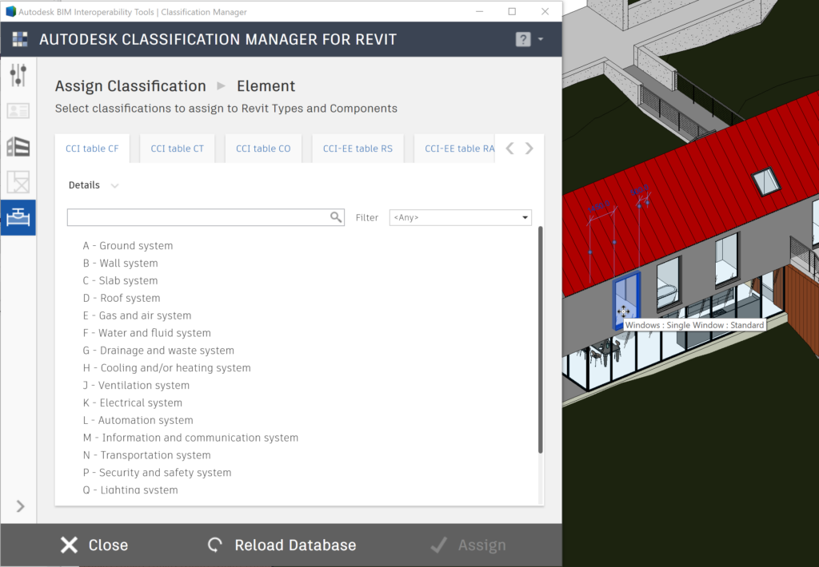Click the Assign Classification breadcrumb
This screenshot has height=567, width=819.
pos(130,86)
